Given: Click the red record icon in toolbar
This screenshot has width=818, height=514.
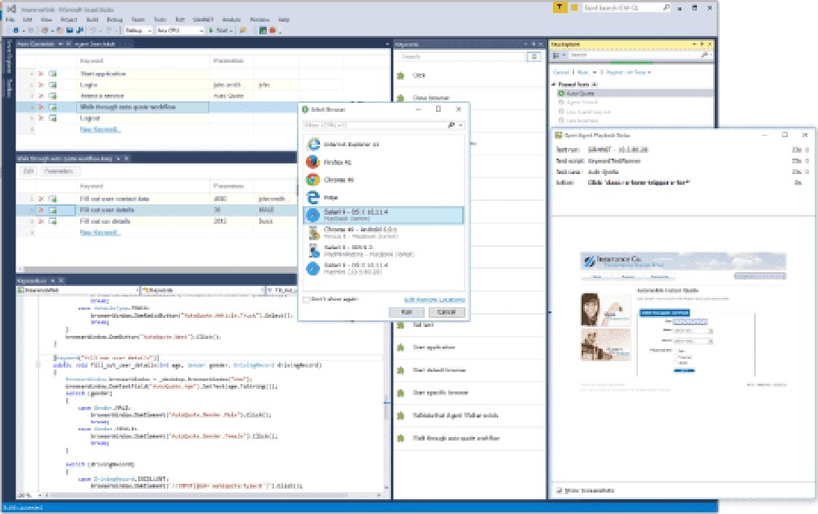Looking at the screenshot, I should pyautogui.click(x=272, y=30).
